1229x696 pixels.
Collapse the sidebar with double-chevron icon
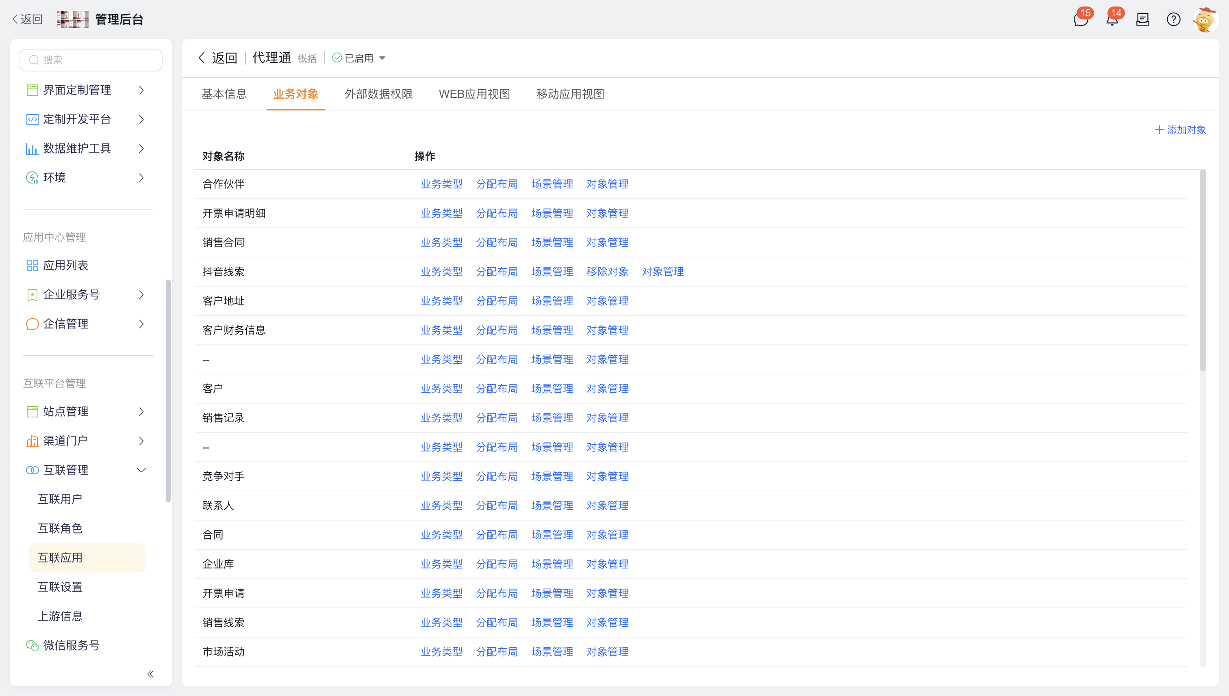[x=150, y=674]
